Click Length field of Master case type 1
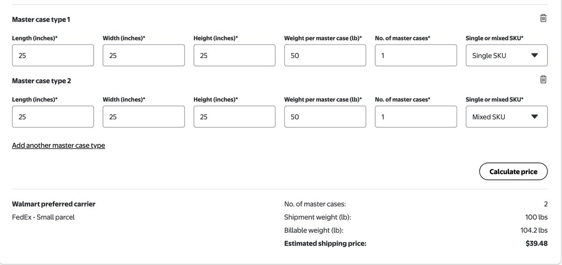This screenshot has width=562, height=265. 53,55
